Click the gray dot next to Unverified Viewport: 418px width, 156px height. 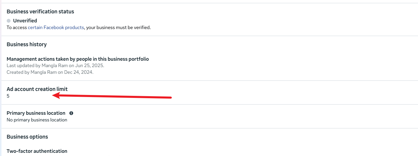8,21
